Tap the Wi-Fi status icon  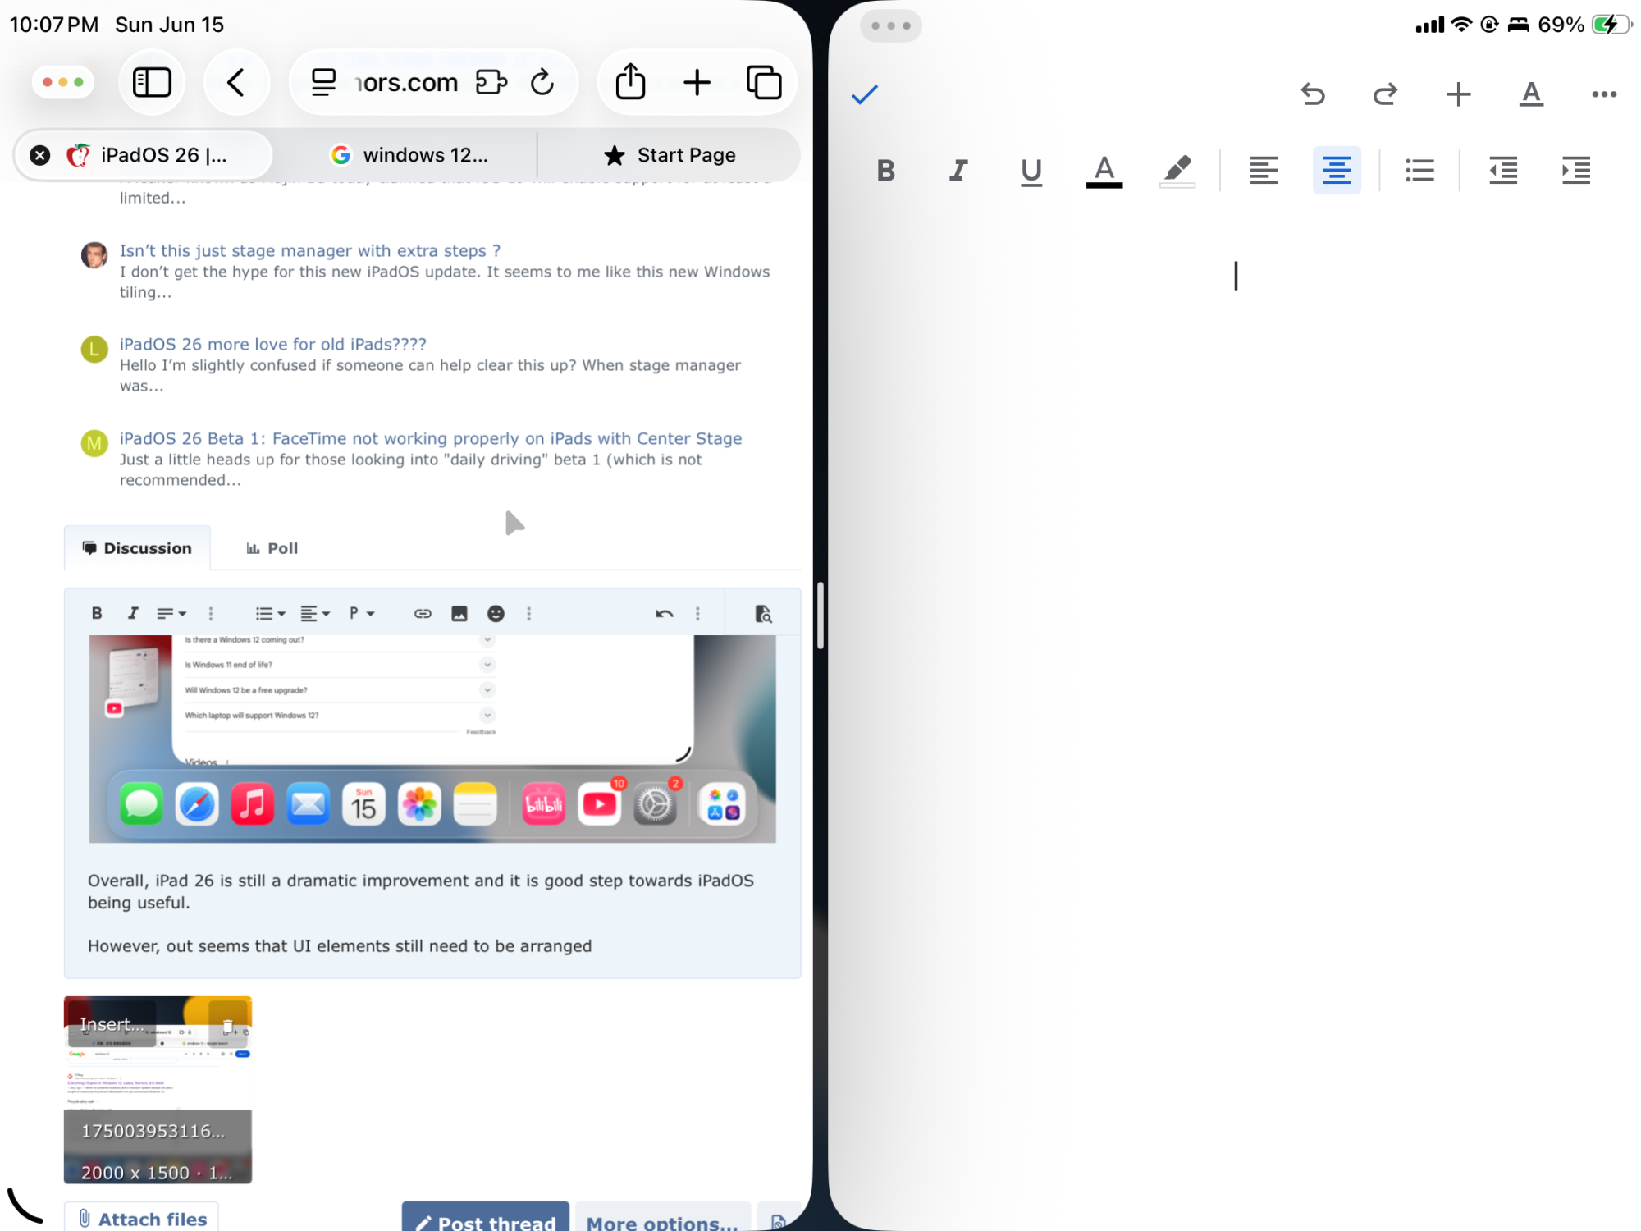(1461, 25)
